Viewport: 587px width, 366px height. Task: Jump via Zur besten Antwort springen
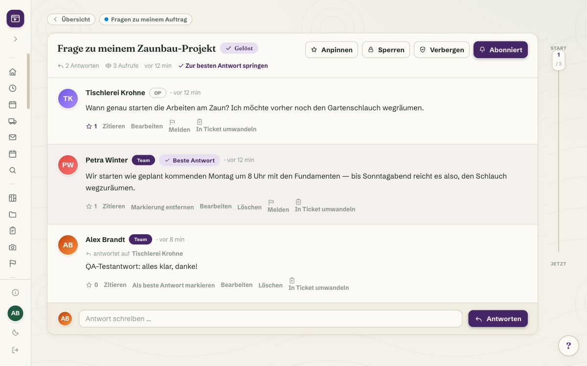point(223,65)
